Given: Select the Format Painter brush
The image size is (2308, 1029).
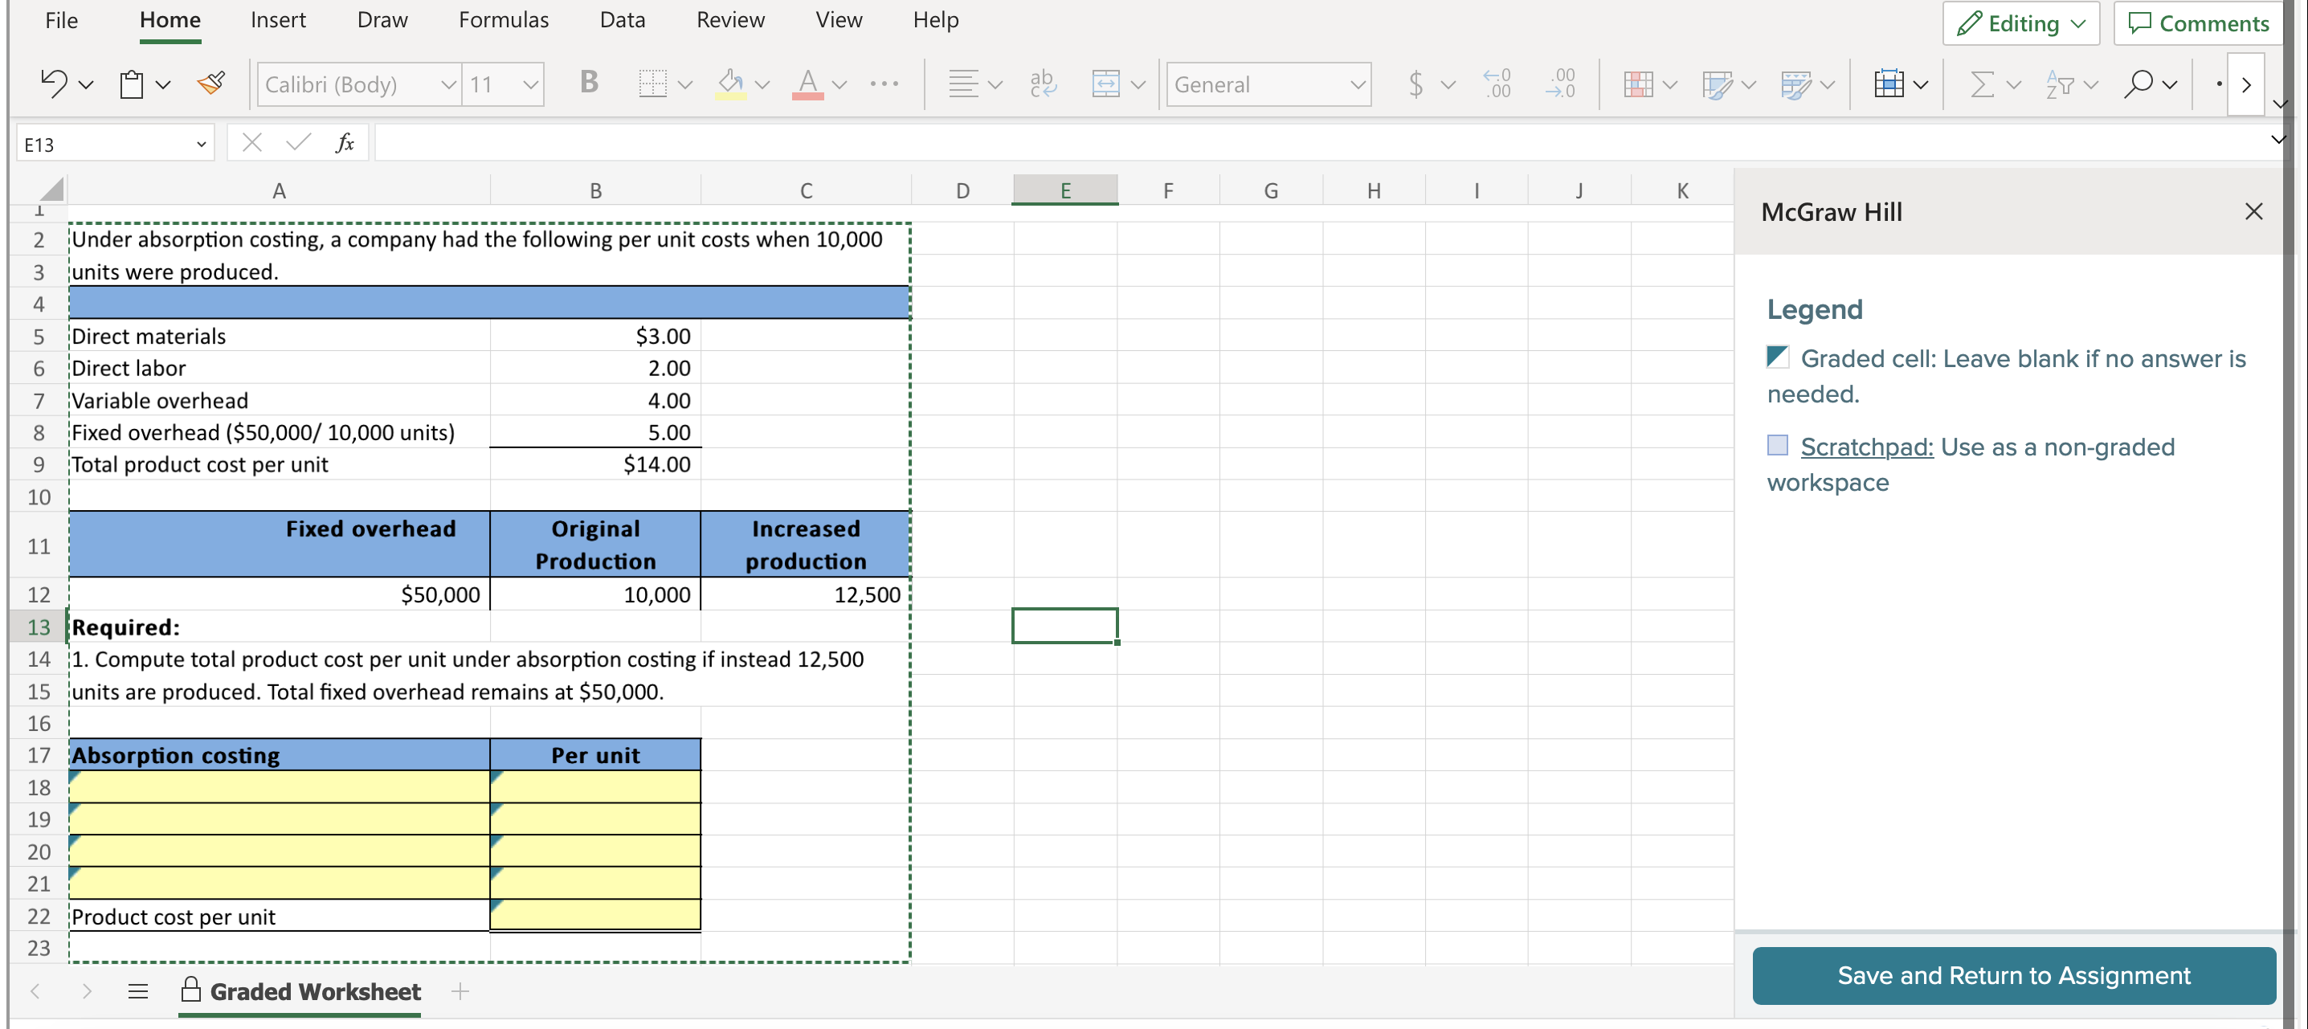Looking at the screenshot, I should (211, 84).
